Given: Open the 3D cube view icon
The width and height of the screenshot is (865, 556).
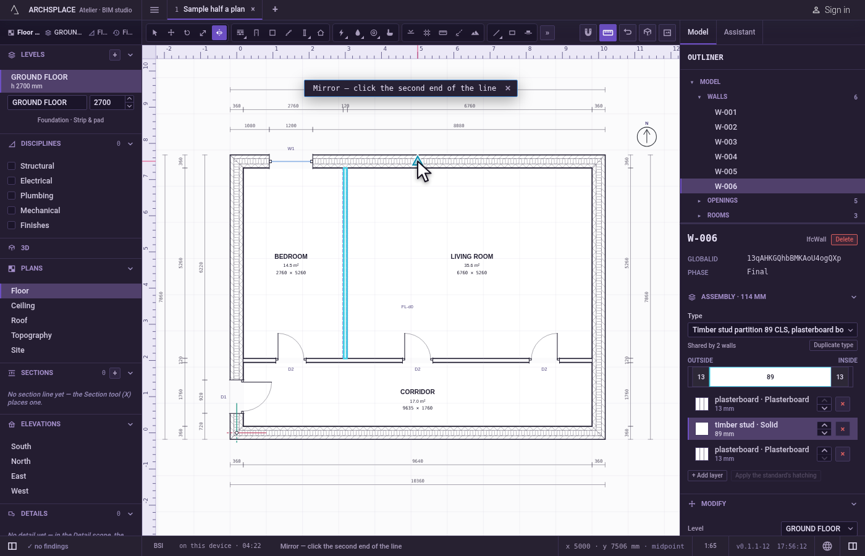Looking at the screenshot, I should pyautogui.click(x=648, y=33).
